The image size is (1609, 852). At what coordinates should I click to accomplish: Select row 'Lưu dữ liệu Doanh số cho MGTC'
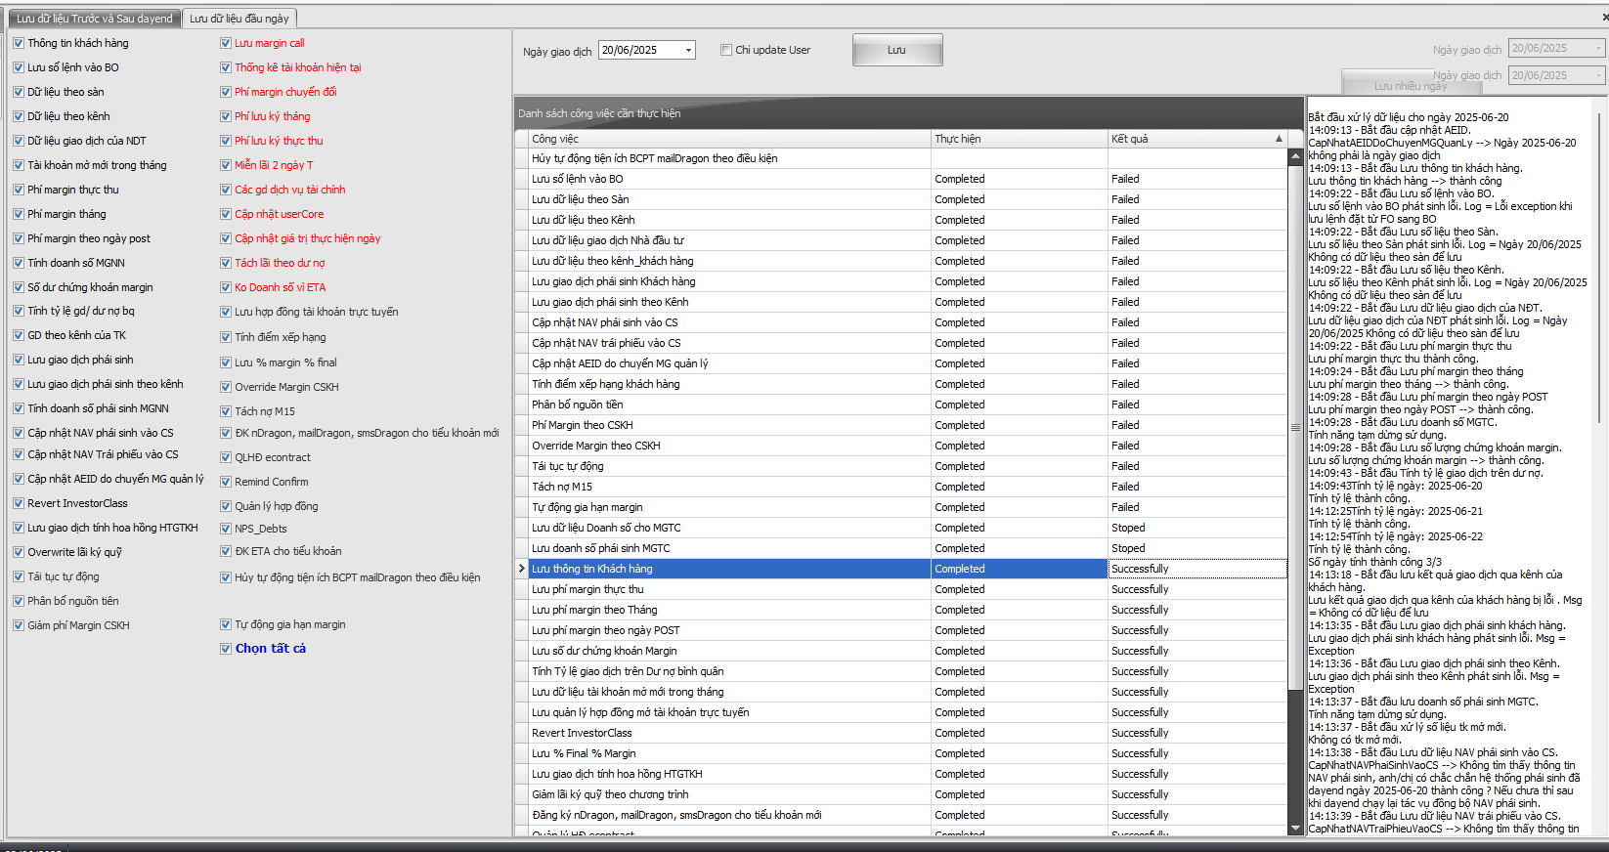[x=900, y=528]
